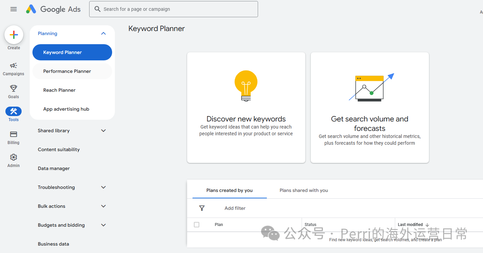This screenshot has width=483, height=253.
Task: Open Discover new keywords card
Action: [x=246, y=108]
